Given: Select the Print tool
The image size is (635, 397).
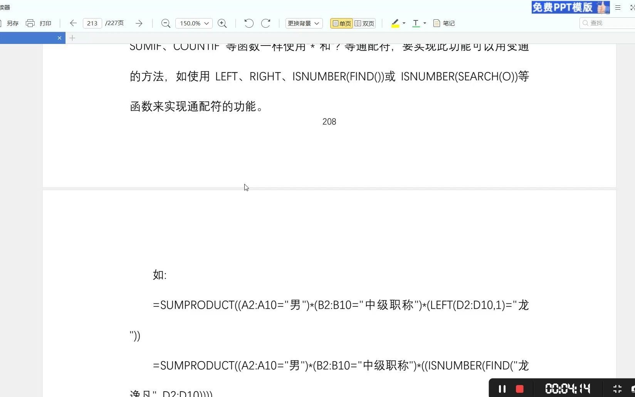Looking at the screenshot, I should [40, 23].
